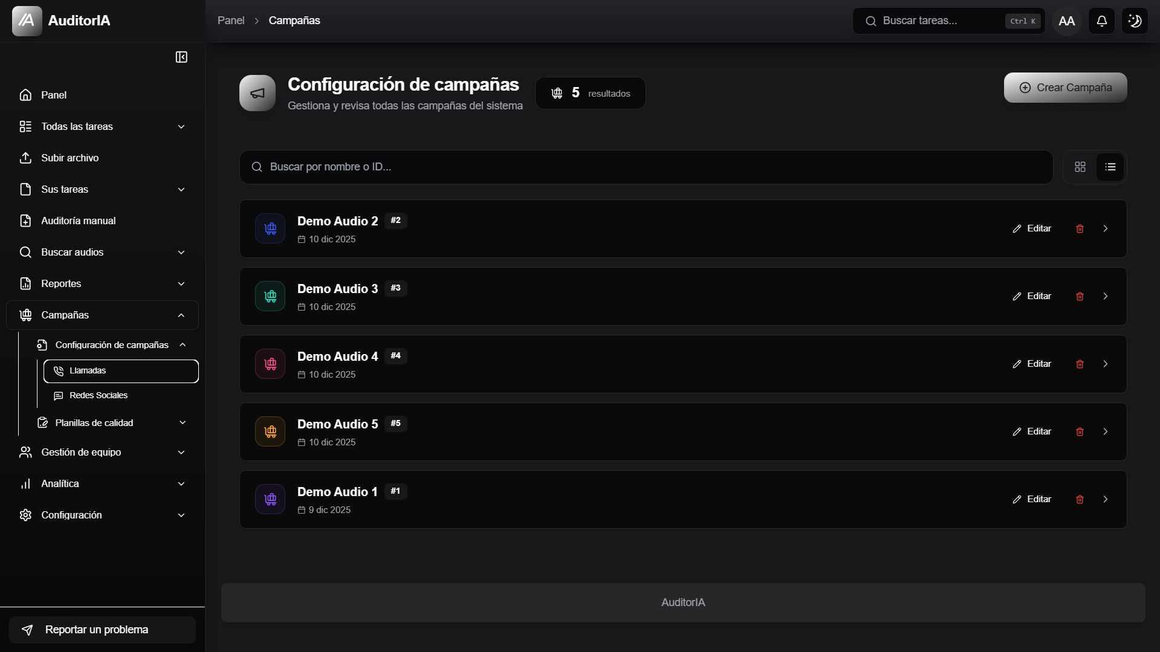Edit the Demo Audio 3 campaign

tap(1032, 296)
